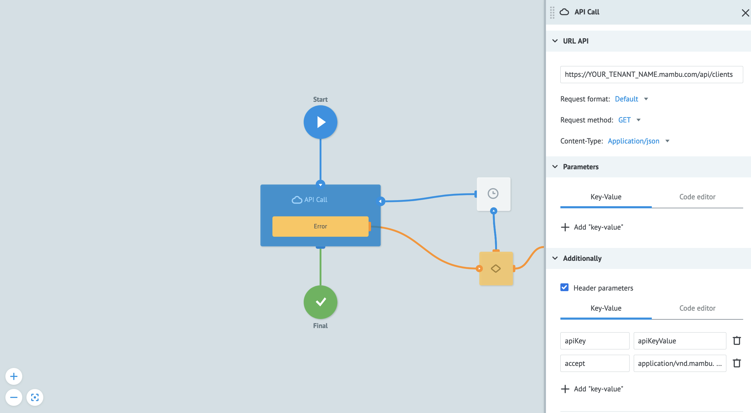This screenshot has height=413, width=751.
Task: Delete the apiKey header row
Action: [737, 340]
